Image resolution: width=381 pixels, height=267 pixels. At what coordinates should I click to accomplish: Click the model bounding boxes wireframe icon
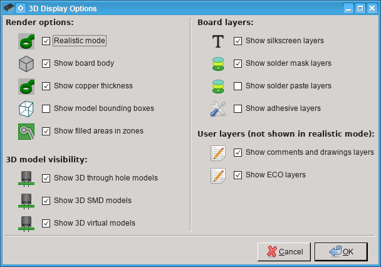[26, 109]
